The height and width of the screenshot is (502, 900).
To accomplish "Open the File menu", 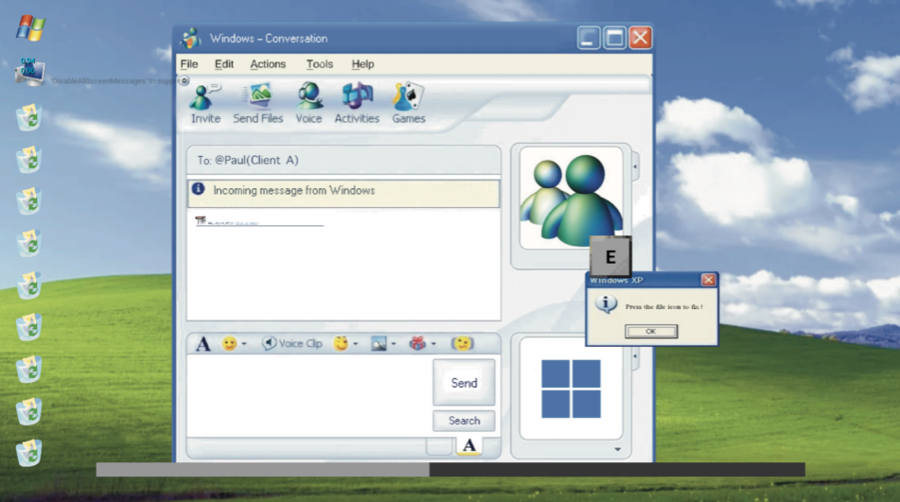I will click(x=189, y=64).
